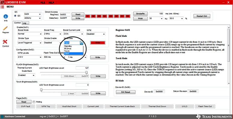The height and width of the screenshot is (119, 233).
Task: Click the Torch Brightness Write button
Action: 98,94
